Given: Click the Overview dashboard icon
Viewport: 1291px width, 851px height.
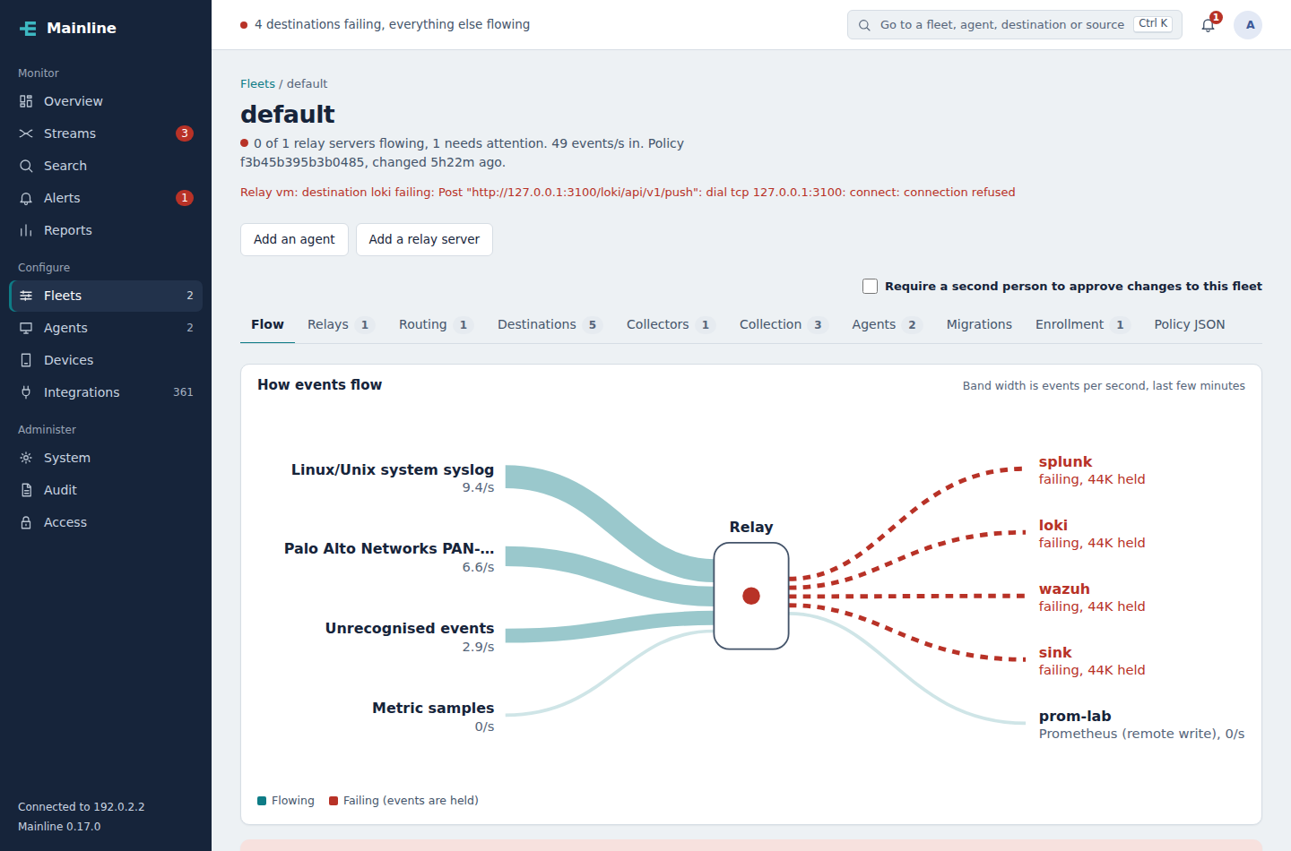Looking at the screenshot, I should [x=26, y=101].
